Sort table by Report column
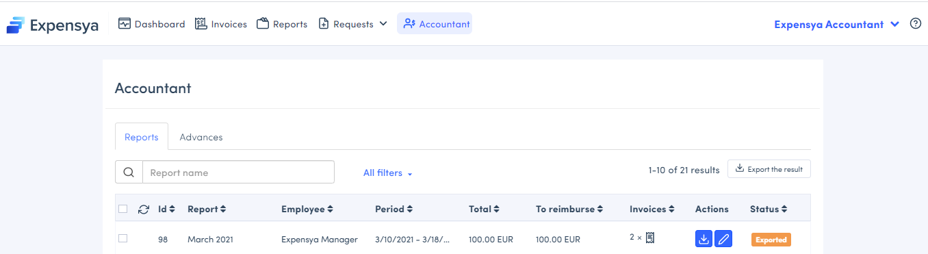Image resolution: width=928 pixels, height=254 pixels. coord(207,209)
